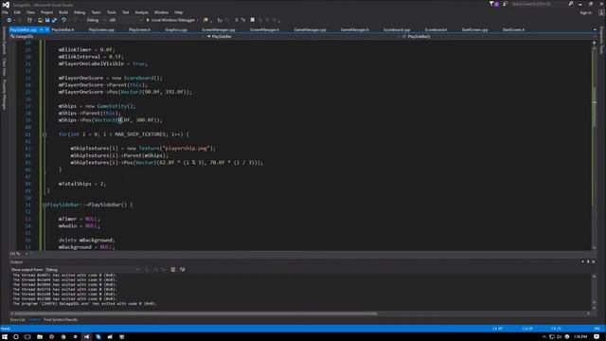The image size is (606, 341).
Task: Switch to the Scoreboard.h tab
Action: pyautogui.click(x=436, y=29)
